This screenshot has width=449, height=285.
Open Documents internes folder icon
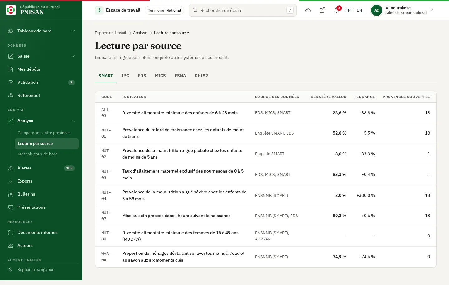(11, 232)
